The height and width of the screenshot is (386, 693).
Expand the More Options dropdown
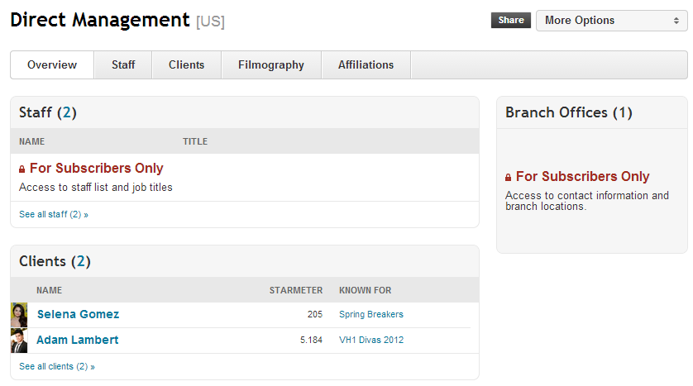(x=612, y=21)
